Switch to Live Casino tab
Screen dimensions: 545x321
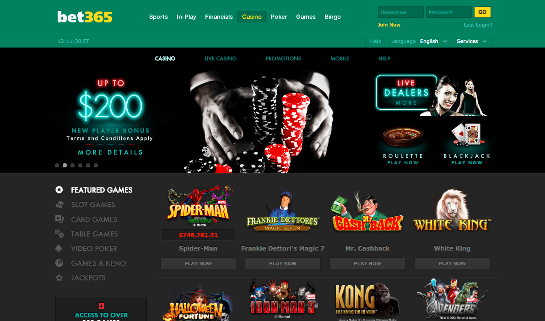tap(221, 59)
